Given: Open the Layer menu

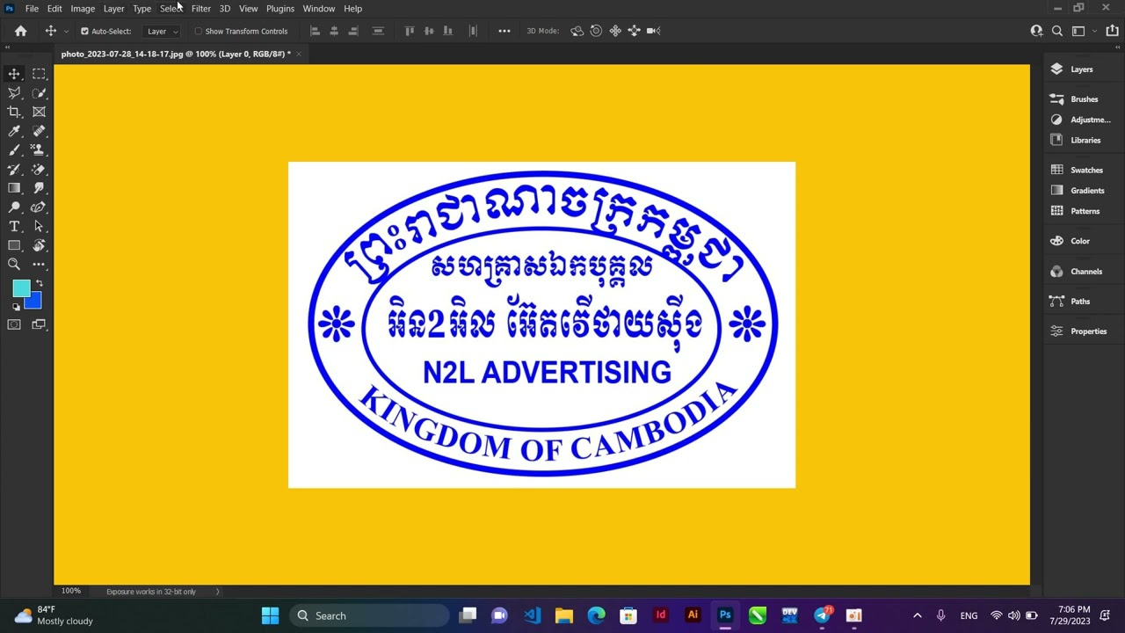Looking at the screenshot, I should pos(114,8).
